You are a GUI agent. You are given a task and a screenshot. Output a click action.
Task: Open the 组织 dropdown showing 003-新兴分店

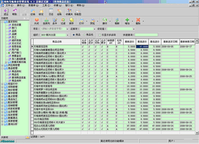(x=67, y=35)
